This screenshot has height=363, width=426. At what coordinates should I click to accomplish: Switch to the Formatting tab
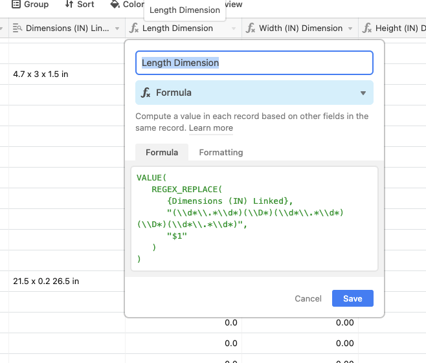point(221,152)
